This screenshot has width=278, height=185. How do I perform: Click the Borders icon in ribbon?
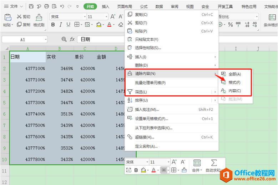pos(77,25)
